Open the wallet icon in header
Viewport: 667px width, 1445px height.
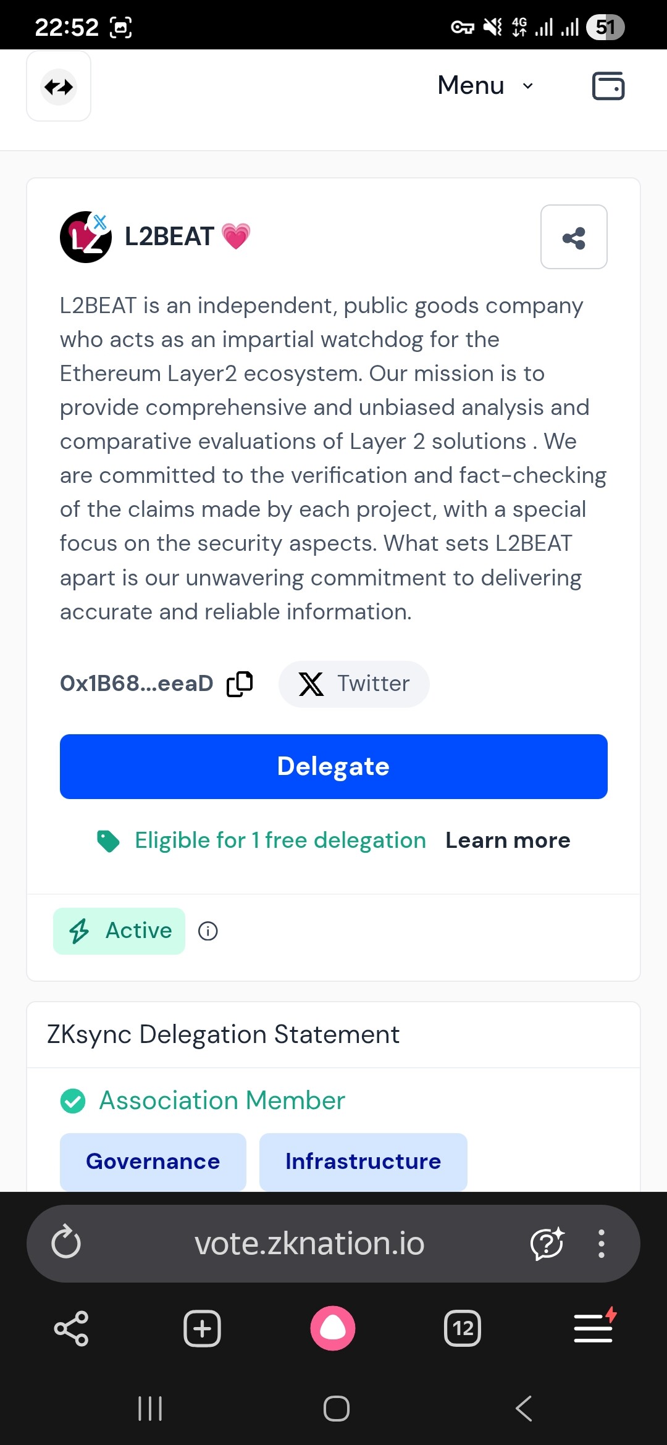click(x=608, y=86)
